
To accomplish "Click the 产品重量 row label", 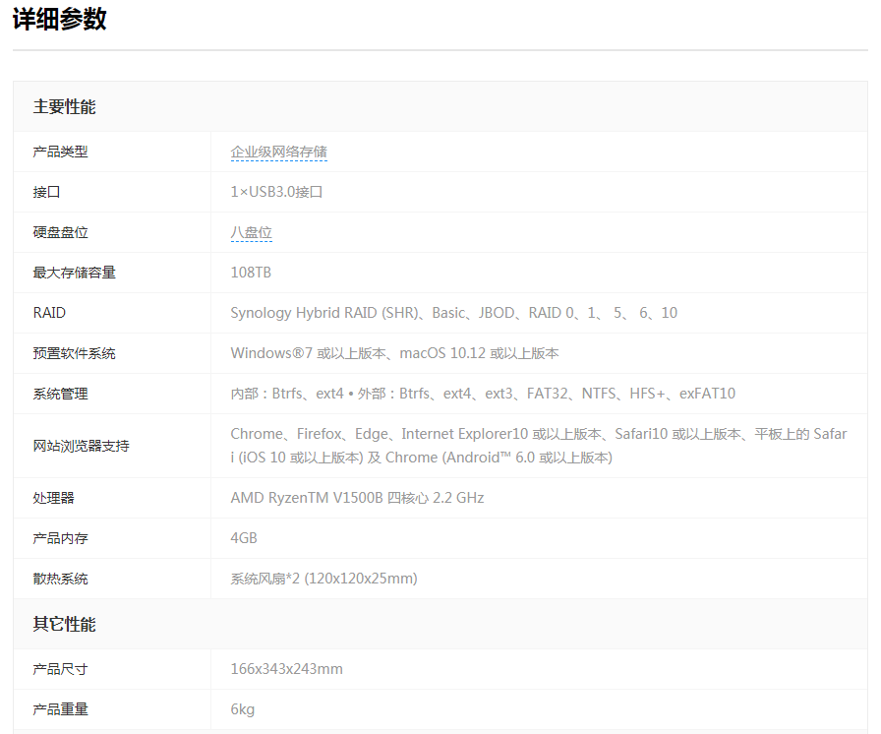I will [x=60, y=709].
